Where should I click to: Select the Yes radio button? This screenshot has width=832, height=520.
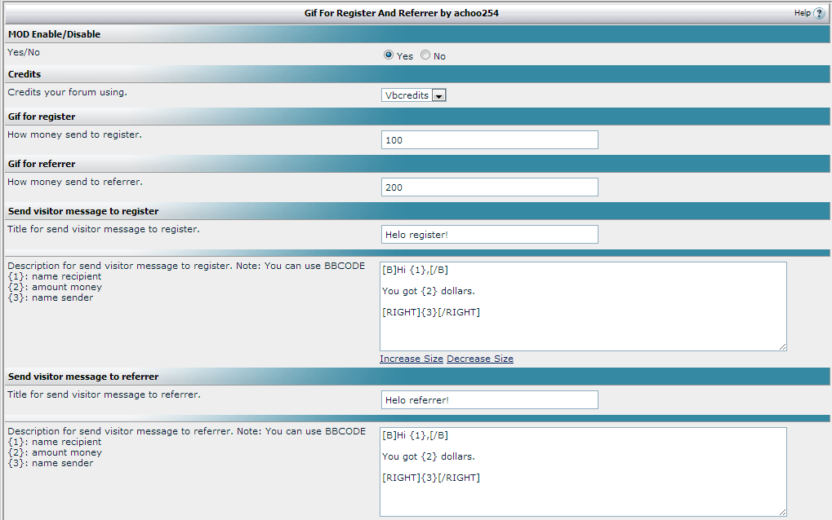389,55
